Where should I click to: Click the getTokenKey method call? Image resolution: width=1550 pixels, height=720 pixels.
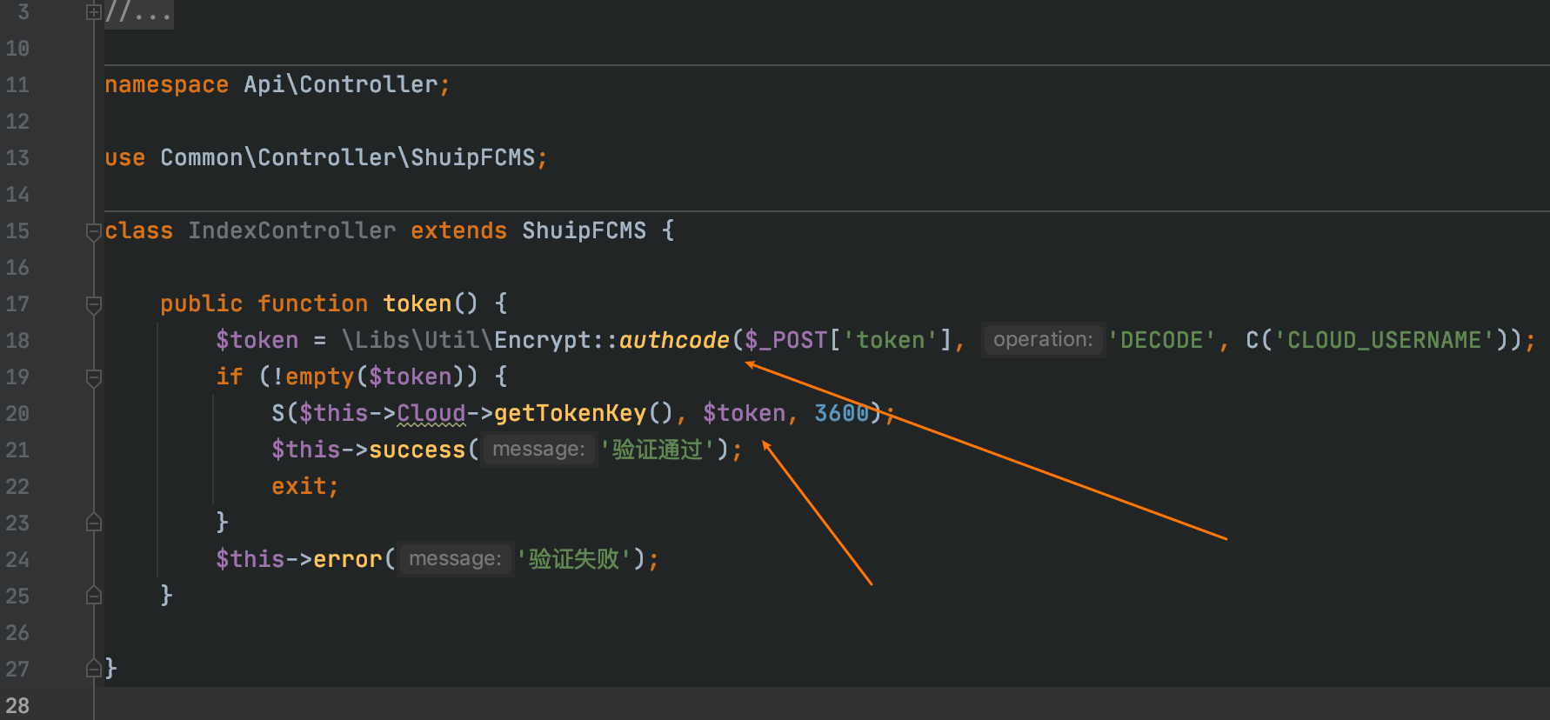pos(570,413)
